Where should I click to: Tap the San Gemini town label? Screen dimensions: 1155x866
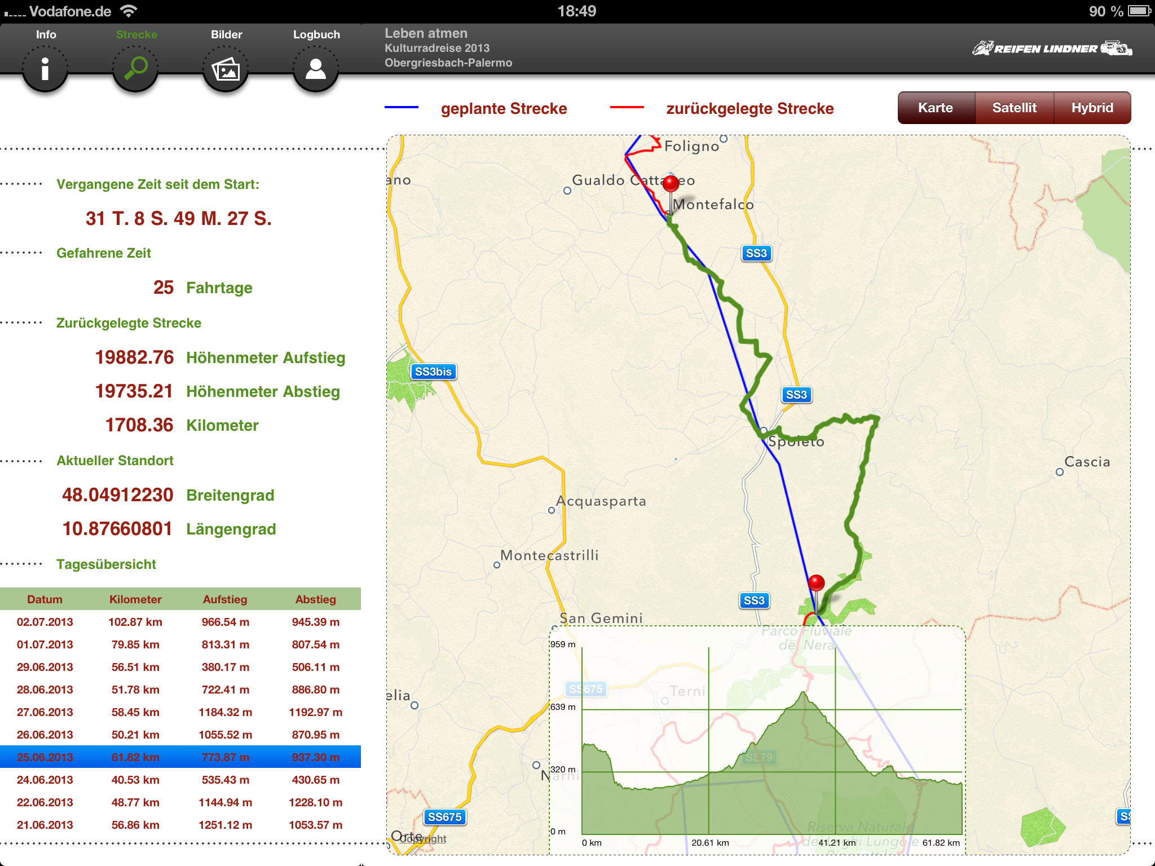pos(601,618)
